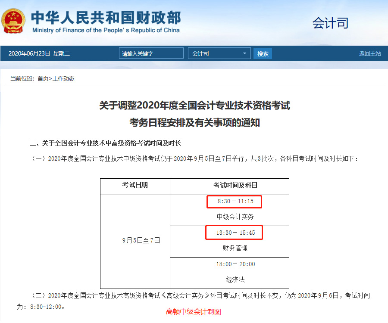The width and height of the screenshot is (388, 323).
Task: Click the date 2020年06月23日 星期二
Action: (39, 53)
